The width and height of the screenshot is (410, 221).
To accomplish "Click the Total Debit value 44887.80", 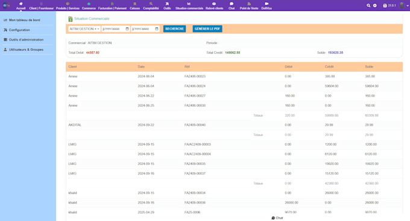I will point(93,53).
